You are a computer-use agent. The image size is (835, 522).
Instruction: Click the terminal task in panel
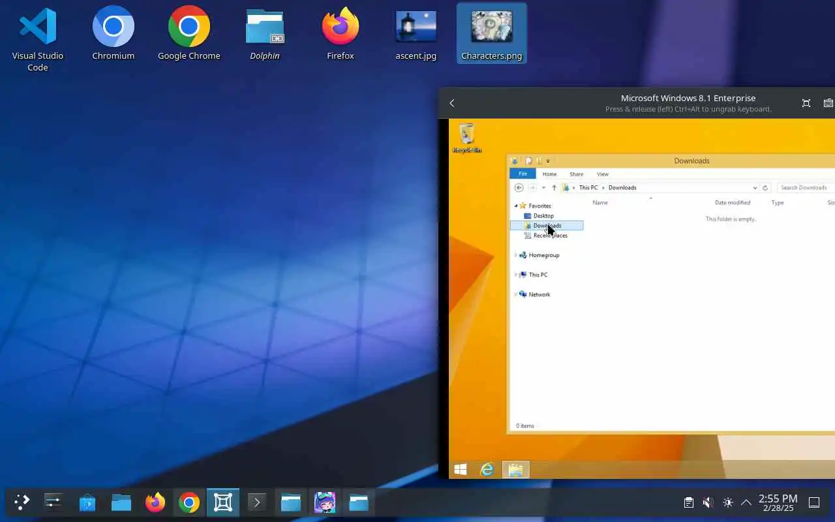(x=257, y=502)
